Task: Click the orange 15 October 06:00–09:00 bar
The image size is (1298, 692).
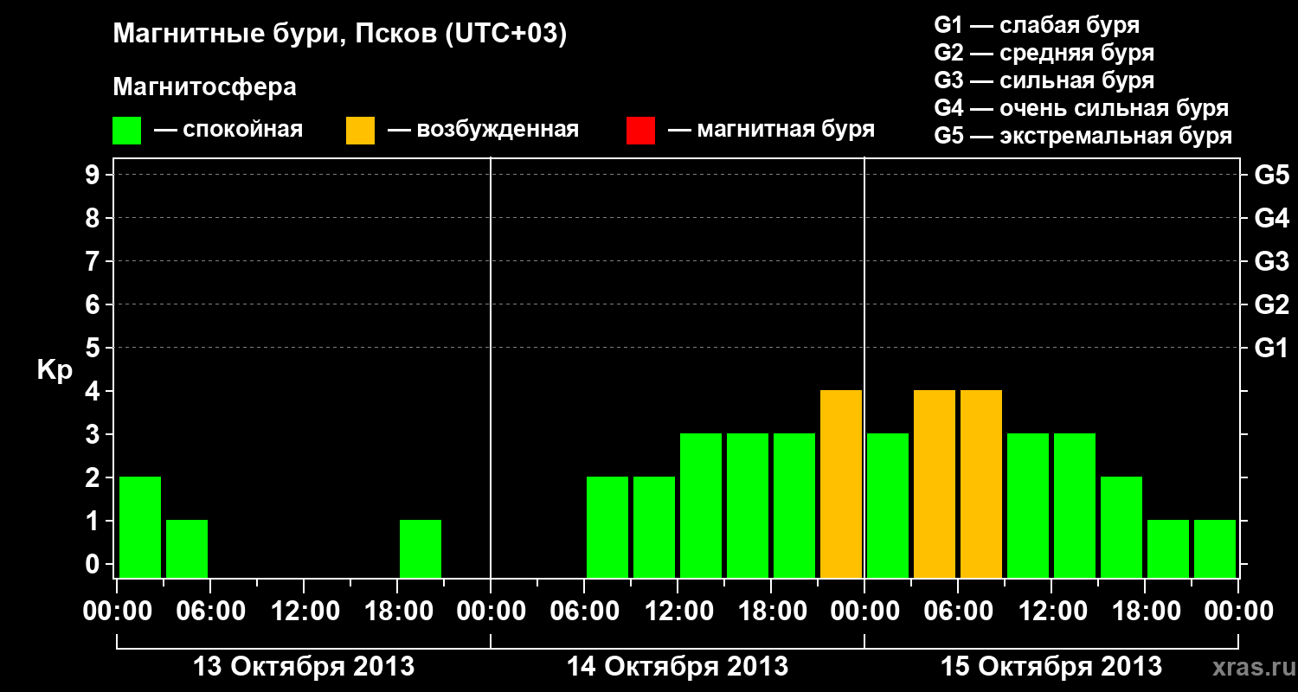Action: [x=981, y=484]
